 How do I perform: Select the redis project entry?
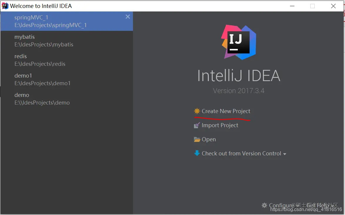tap(67, 60)
